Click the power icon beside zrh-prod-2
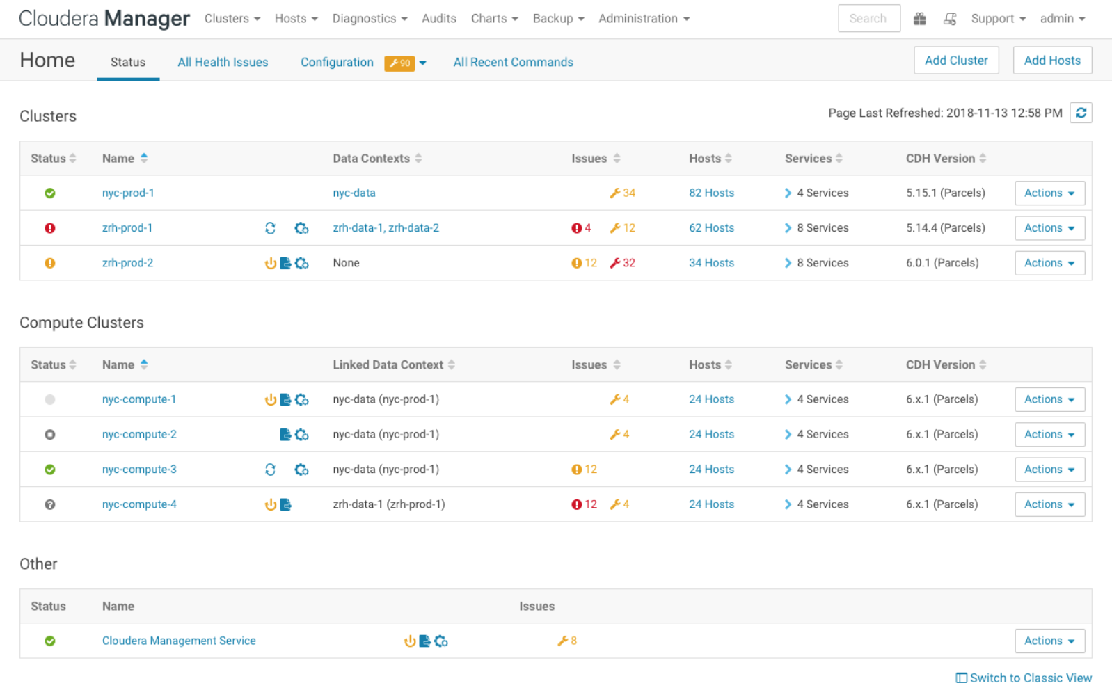 (270, 263)
